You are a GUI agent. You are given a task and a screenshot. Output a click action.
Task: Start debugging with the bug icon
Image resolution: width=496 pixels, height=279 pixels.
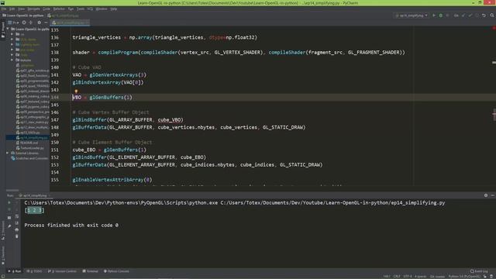(x=441, y=15)
